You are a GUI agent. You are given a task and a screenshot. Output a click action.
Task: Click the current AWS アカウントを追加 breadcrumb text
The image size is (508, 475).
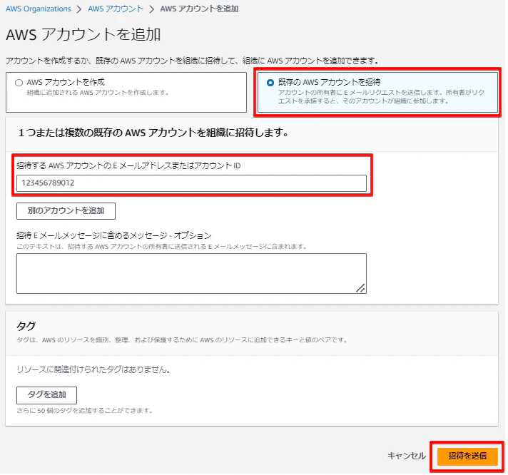pos(199,9)
